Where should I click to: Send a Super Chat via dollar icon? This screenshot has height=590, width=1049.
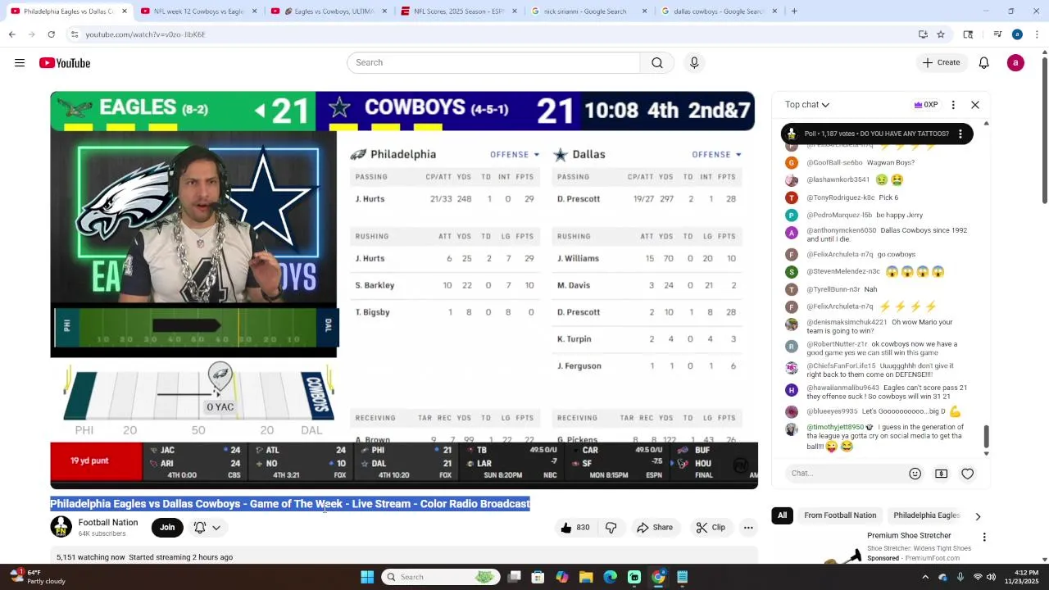point(941,474)
